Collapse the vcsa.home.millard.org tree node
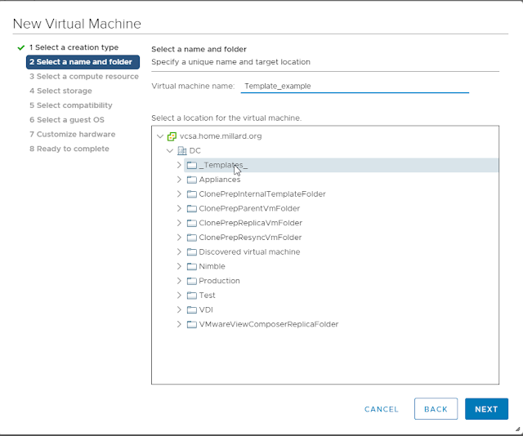The image size is (523, 436). 160,136
